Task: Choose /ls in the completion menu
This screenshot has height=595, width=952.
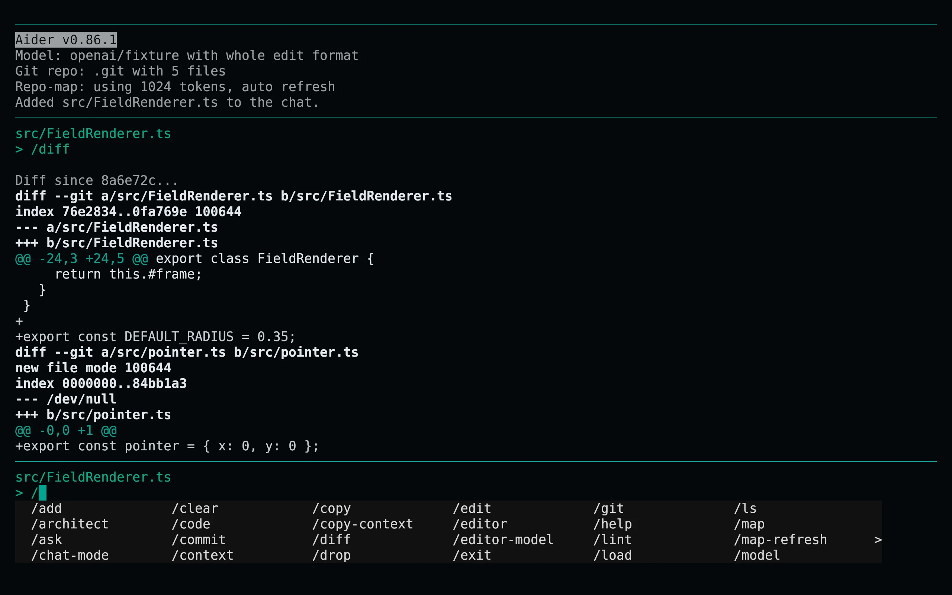Action: click(745, 508)
